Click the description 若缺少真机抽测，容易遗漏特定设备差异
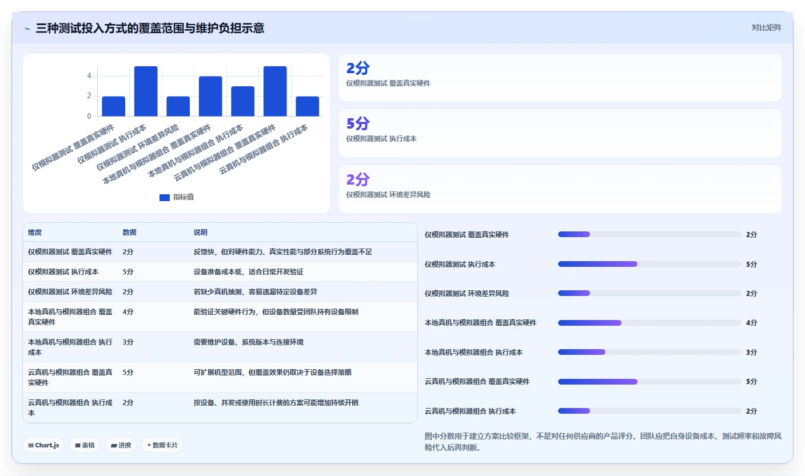 (x=256, y=292)
